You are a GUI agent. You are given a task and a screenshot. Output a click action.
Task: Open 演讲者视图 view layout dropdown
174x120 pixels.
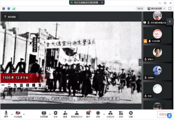point(156,8)
